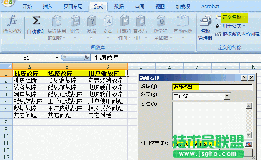Switch to the View (视图) tab

tap(160, 7)
